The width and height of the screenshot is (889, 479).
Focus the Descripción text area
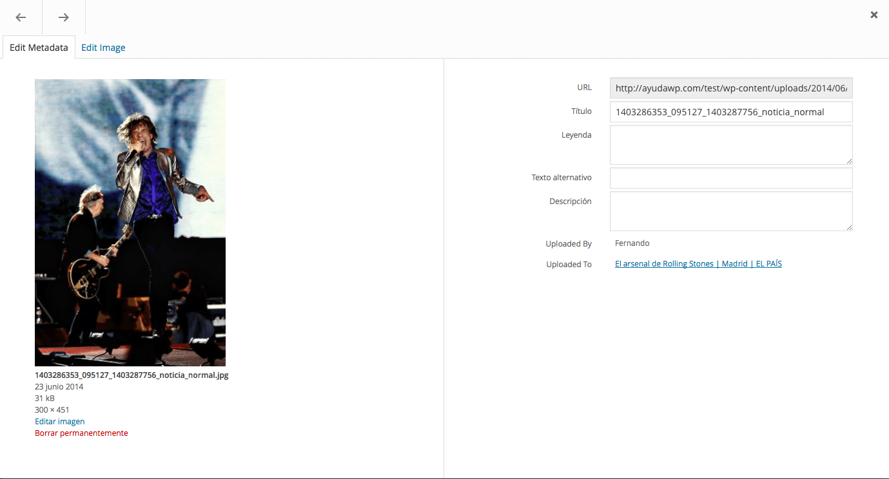731,211
